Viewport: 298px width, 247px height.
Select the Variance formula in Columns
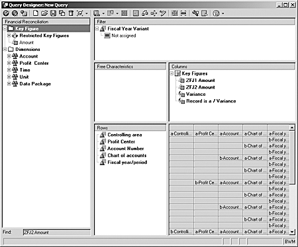195,94
